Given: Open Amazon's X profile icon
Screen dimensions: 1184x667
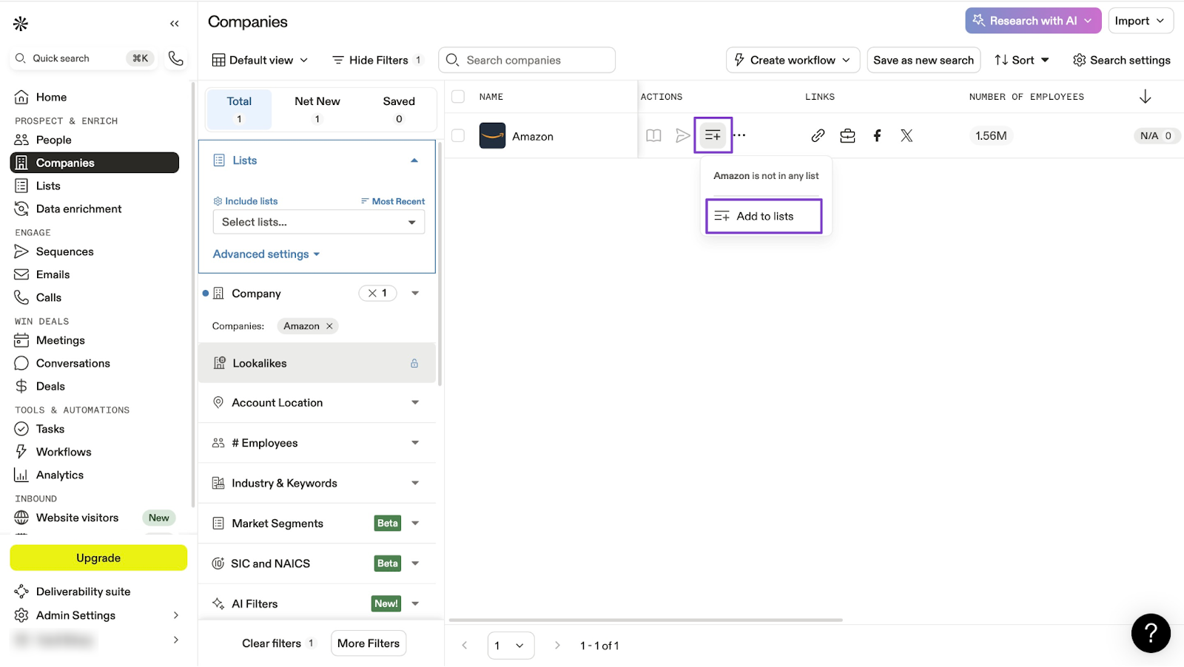Looking at the screenshot, I should (x=906, y=136).
